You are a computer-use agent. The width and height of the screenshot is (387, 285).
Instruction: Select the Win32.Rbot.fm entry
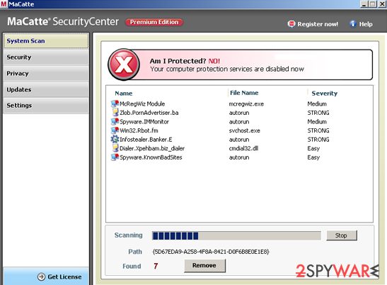pyautogui.click(x=139, y=130)
